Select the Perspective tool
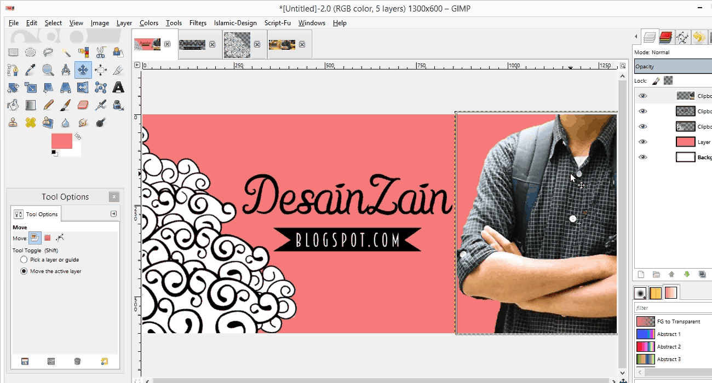This screenshot has width=712, height=383. tap(66, 88)
